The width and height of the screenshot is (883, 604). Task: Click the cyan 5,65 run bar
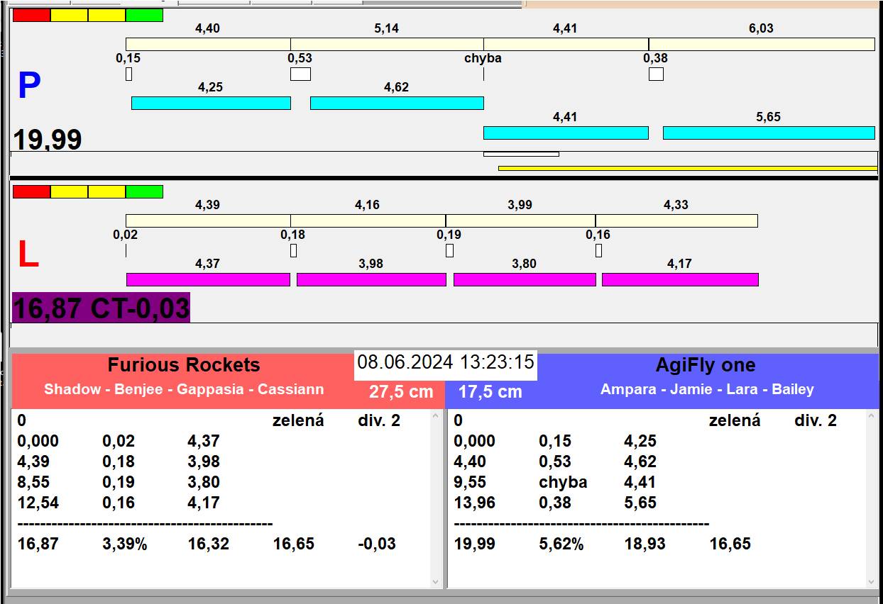tap(768, 133)
